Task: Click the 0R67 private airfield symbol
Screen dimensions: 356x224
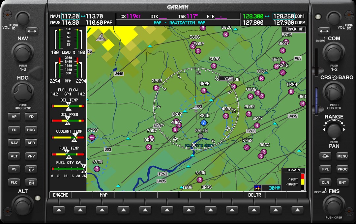Action: click(x=261, y=78)
